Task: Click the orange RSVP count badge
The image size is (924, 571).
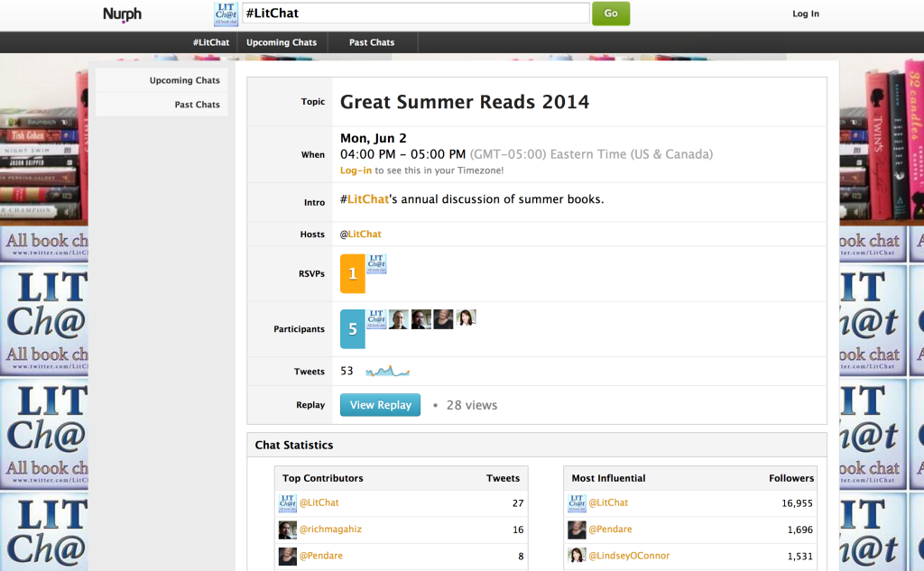Action: pos(353,273)
